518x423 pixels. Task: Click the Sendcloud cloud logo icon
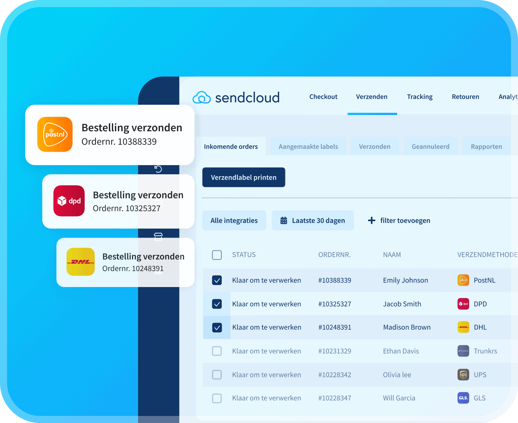[x=202, y=97]
